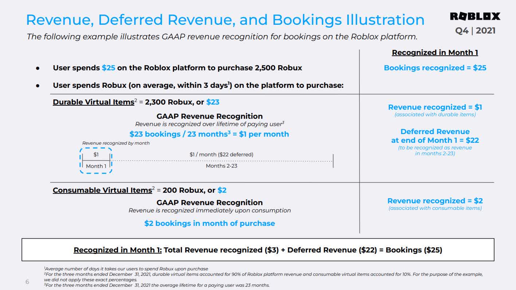Viewport: 516px width, 290px height.
Task: Select '2,300 Robux, or $23' text
Action: pos(182,102)
